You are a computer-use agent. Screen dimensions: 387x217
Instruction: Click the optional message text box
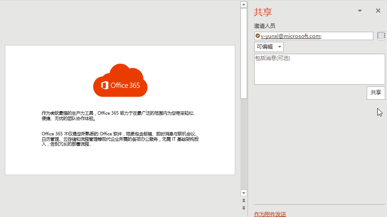coord(319,69)
